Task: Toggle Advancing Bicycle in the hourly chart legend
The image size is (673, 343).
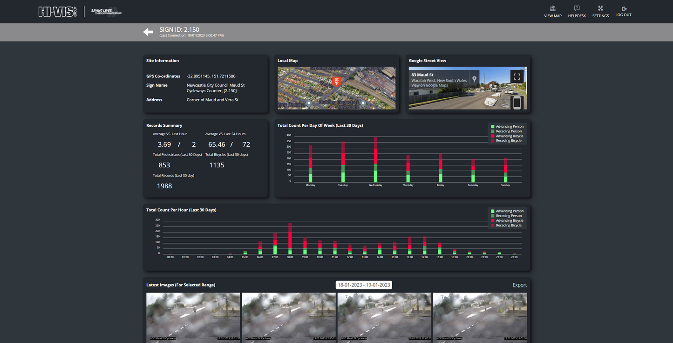Action: [x=506, y=221]
